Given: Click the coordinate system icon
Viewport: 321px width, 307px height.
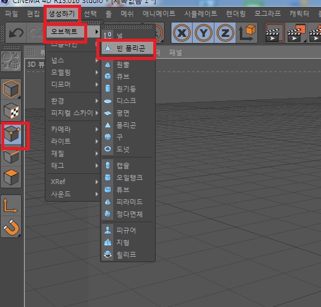Looking at the screenshot, I should [x=247, y=33].
